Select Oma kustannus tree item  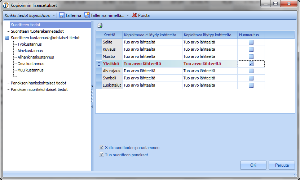point(31,64)
